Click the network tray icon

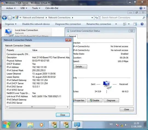(x=122, y=125)
